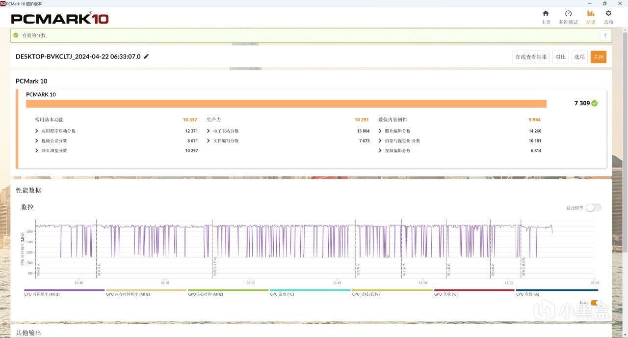
Task: Click the green checkmark beside 有效的分数
Action: coord(16,35)
